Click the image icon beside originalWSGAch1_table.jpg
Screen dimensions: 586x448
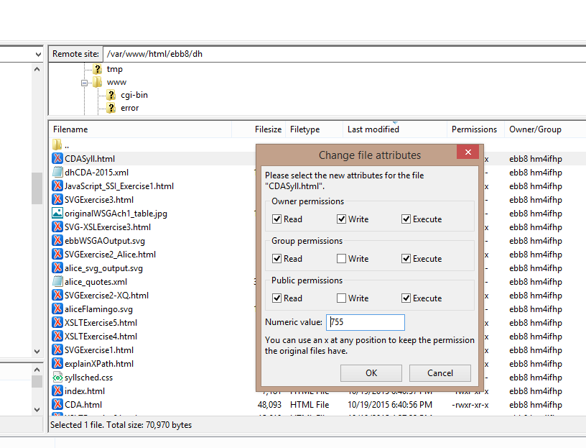pyautogui.click(x=58, y=213)
